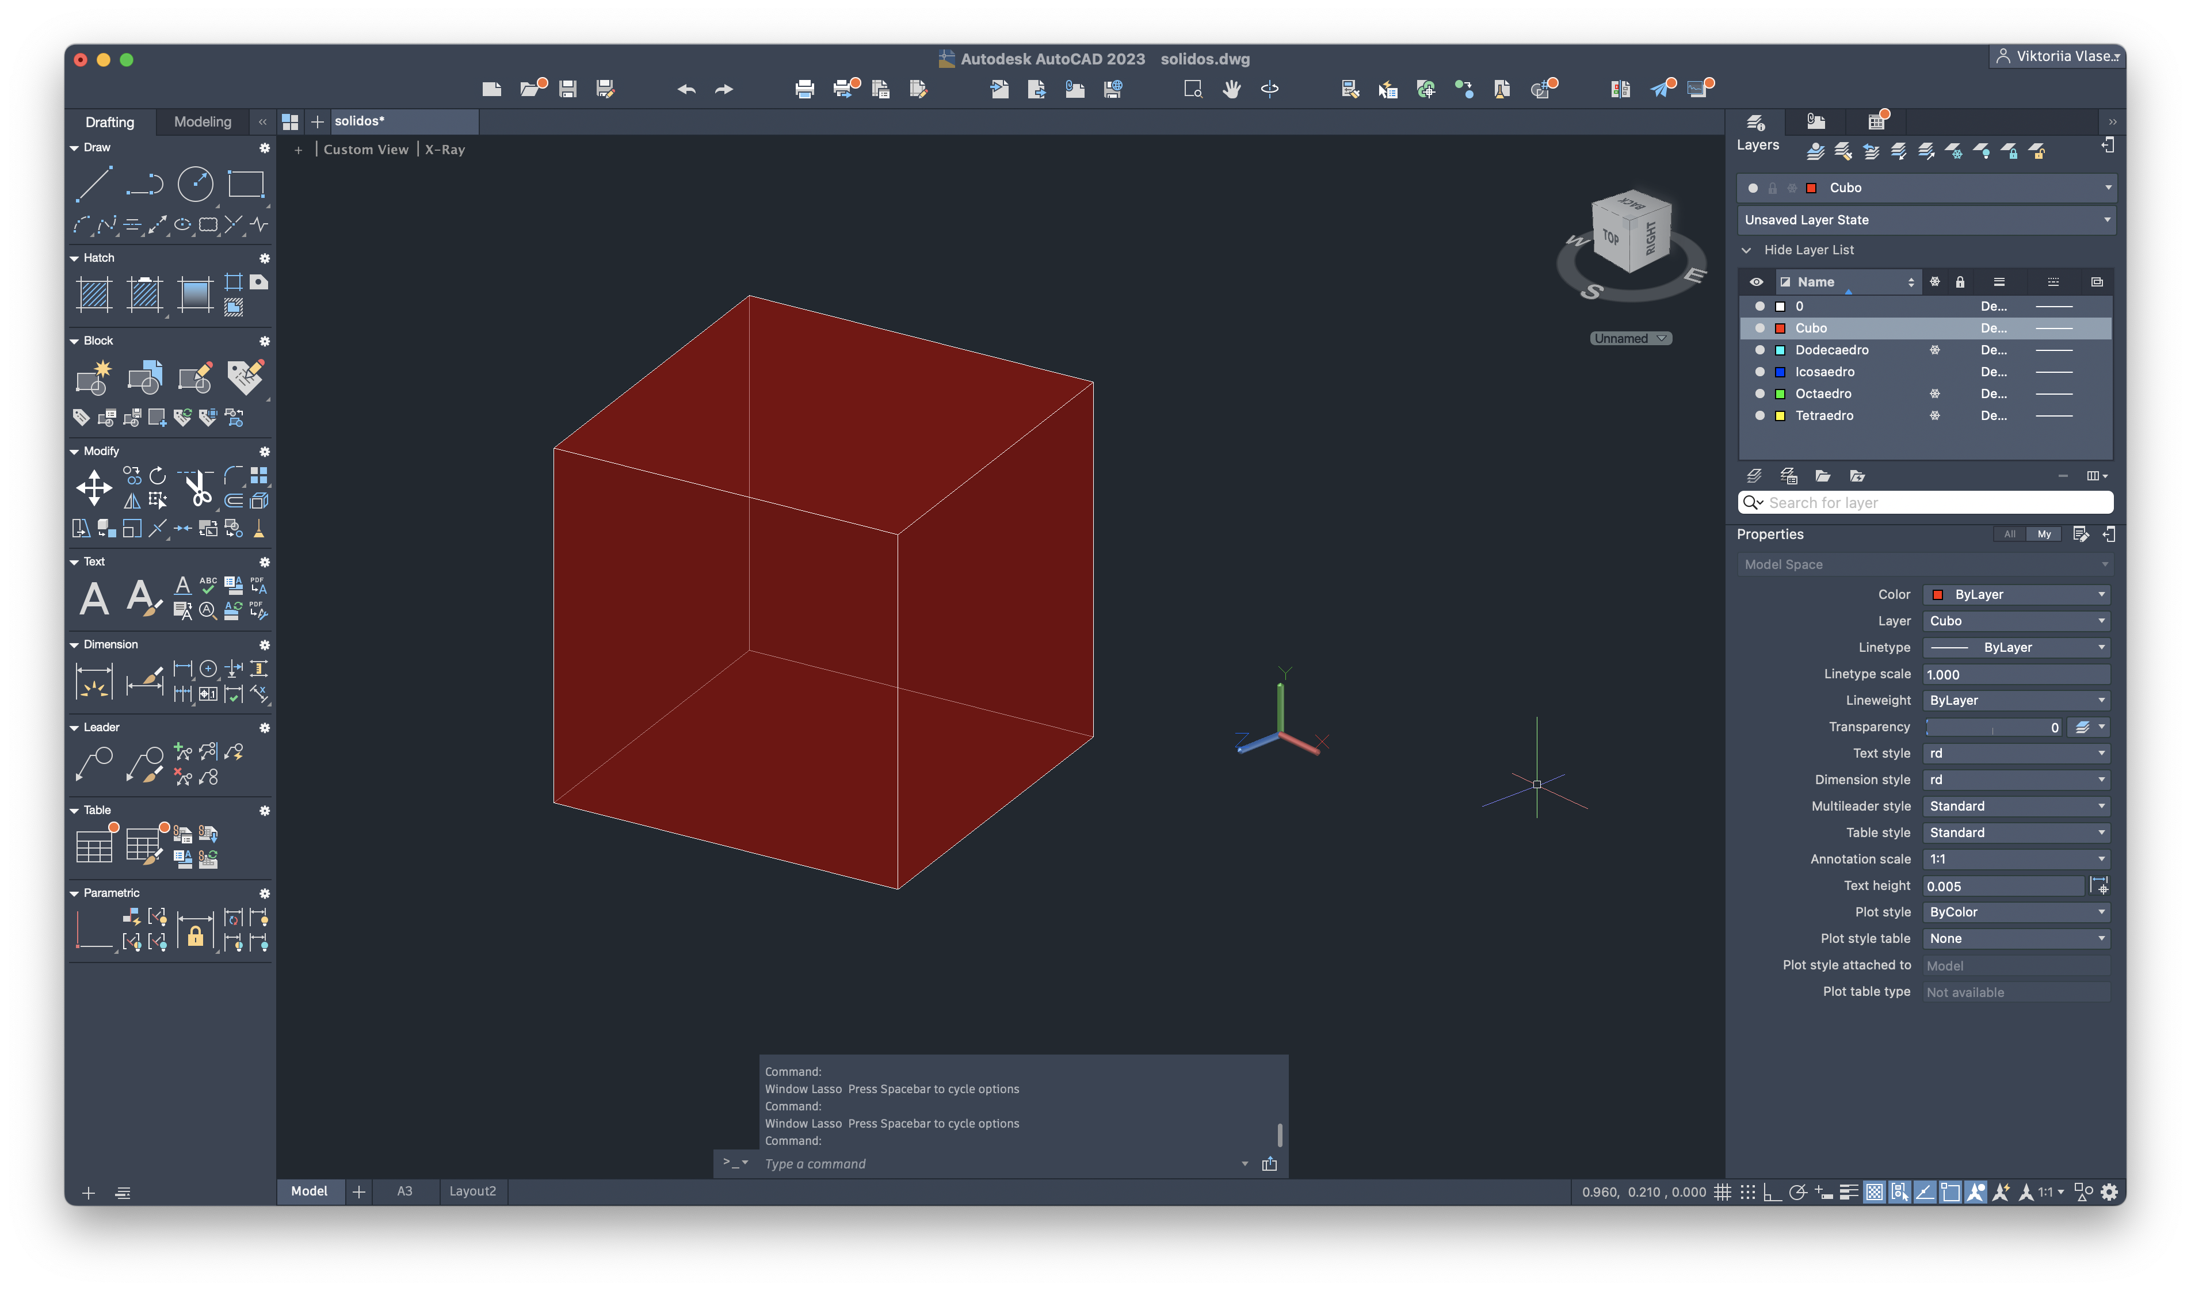Click the Custom View label

point(365,150)
